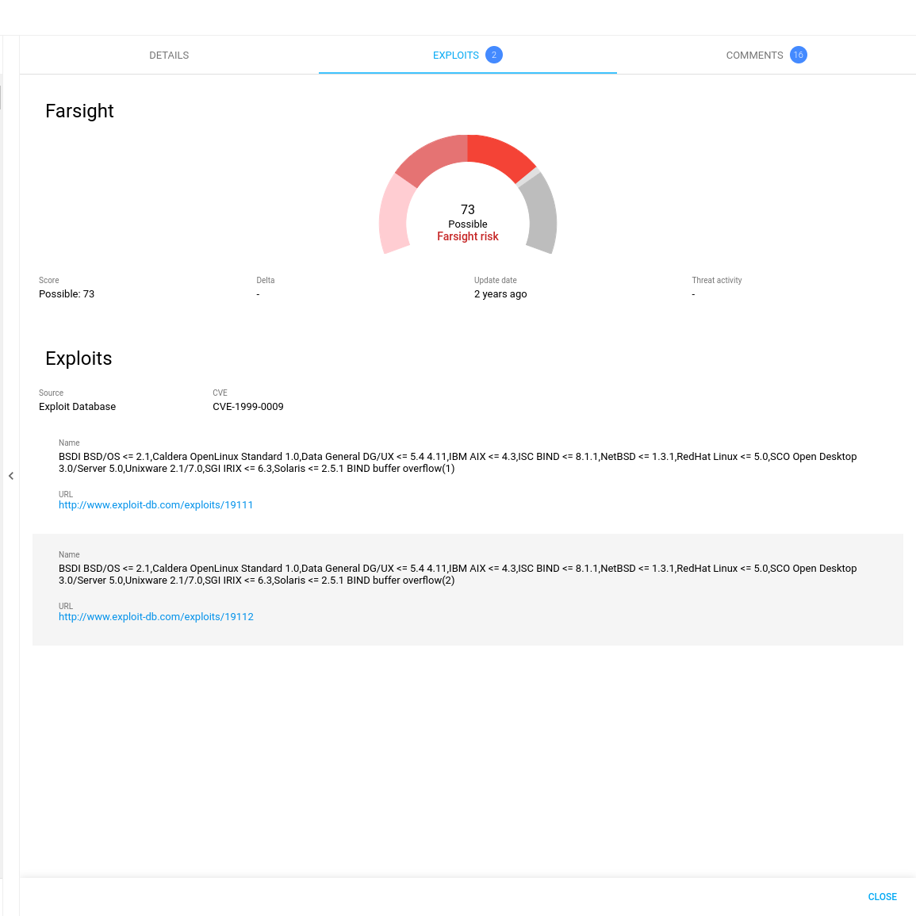Switch to the Details tab
This screenshot has height=916, width=916.
(169, 56)
